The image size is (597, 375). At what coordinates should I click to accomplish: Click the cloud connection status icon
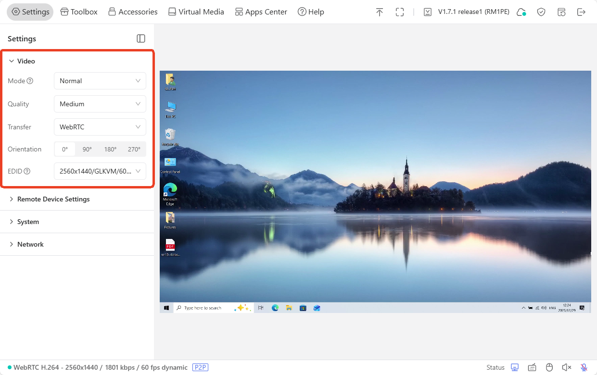[521, 12]
